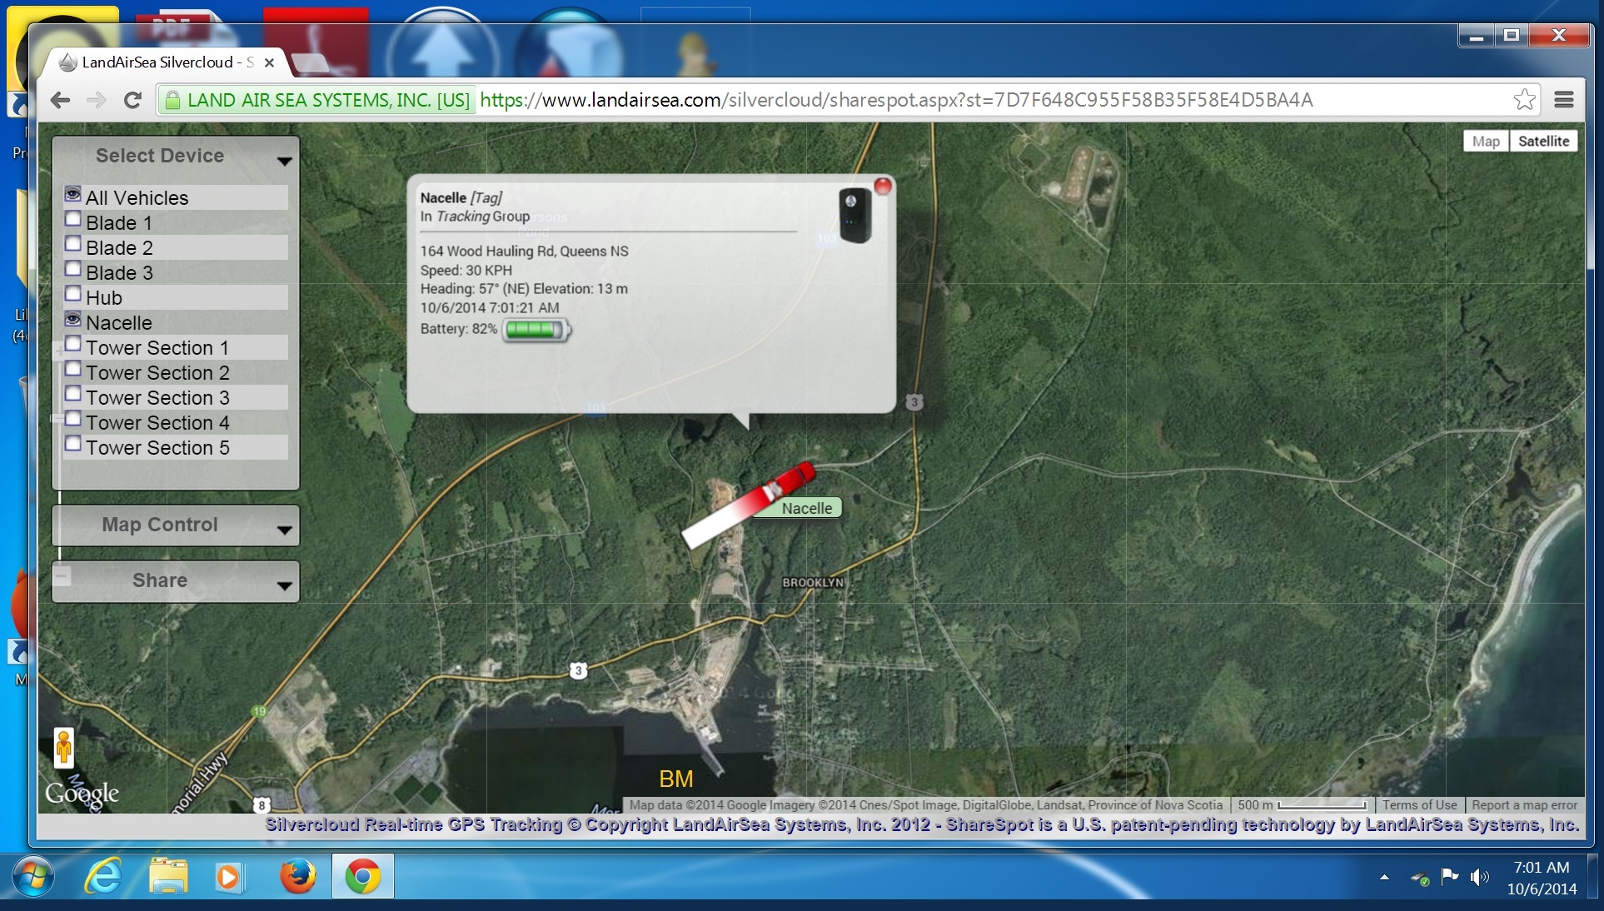Click the Route 8 shield on map
This screenshot has width=1604, height=911.
pyautogui.click(x=262, y=805)
